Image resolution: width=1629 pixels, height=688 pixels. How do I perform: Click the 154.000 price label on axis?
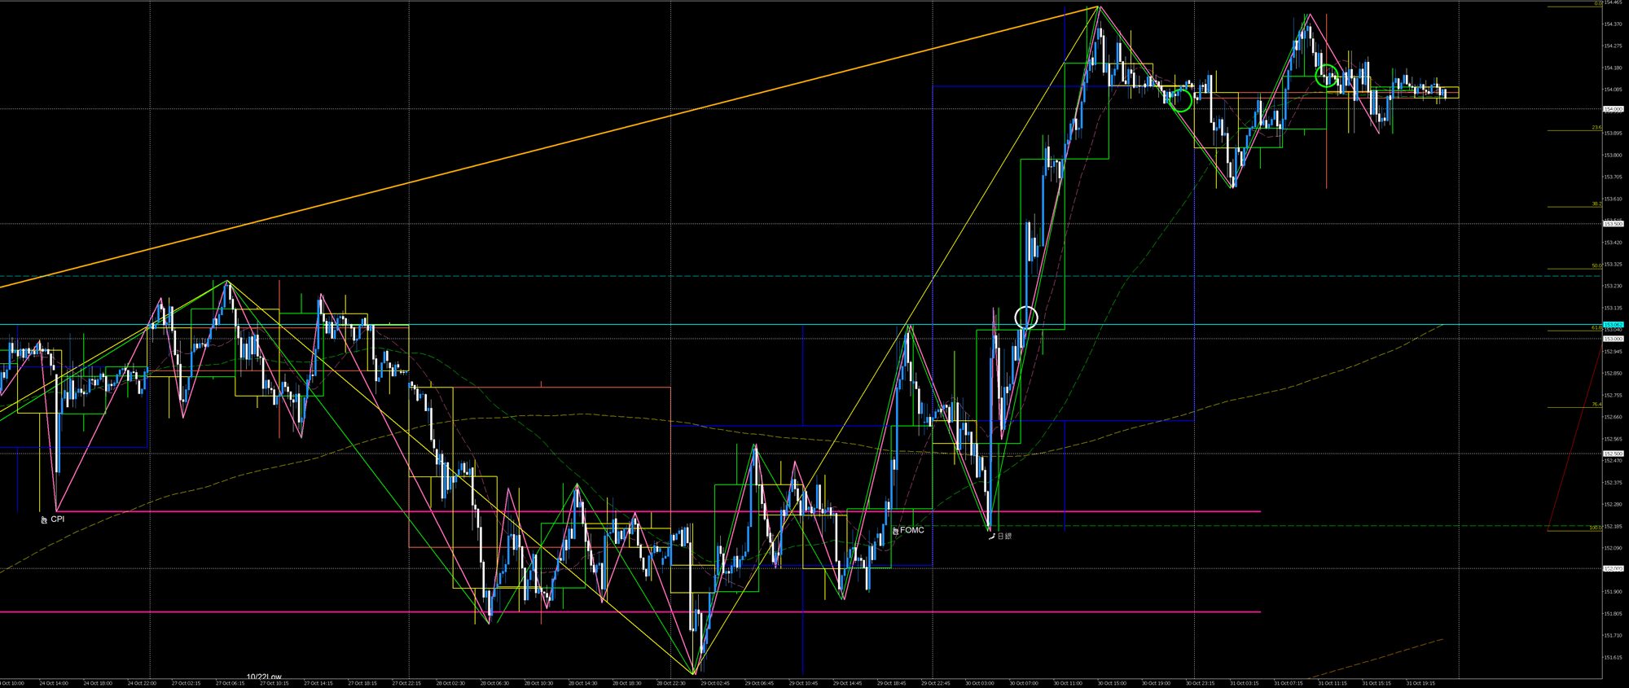click(1613, 109)
